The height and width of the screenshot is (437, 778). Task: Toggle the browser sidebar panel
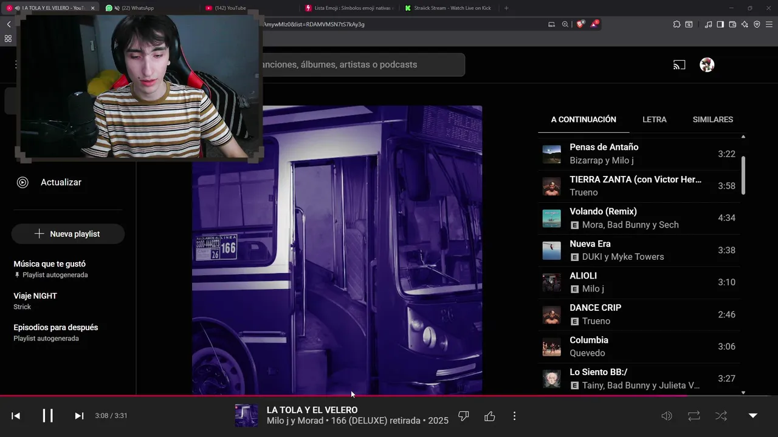click(x=720, y=24)
